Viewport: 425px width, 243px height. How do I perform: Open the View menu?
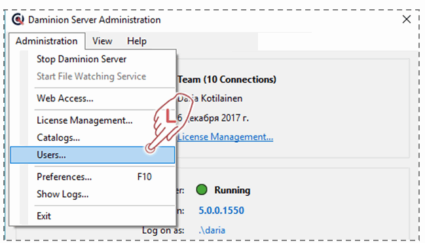click(102, 41)
